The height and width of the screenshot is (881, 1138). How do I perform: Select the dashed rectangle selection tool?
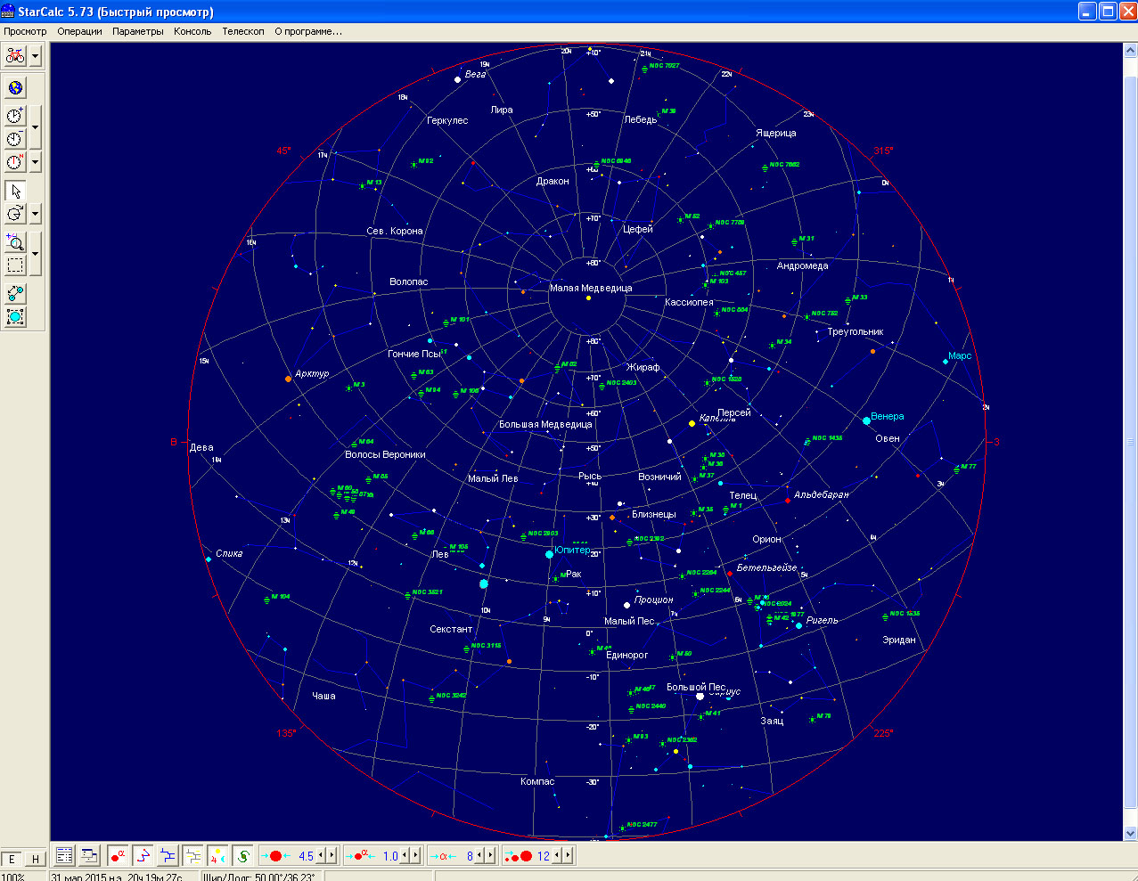pos(15,265)
